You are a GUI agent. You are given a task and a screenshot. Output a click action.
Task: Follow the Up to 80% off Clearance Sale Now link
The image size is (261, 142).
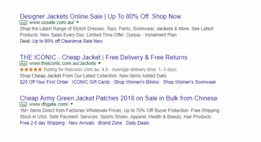click(x=67, y=41)
